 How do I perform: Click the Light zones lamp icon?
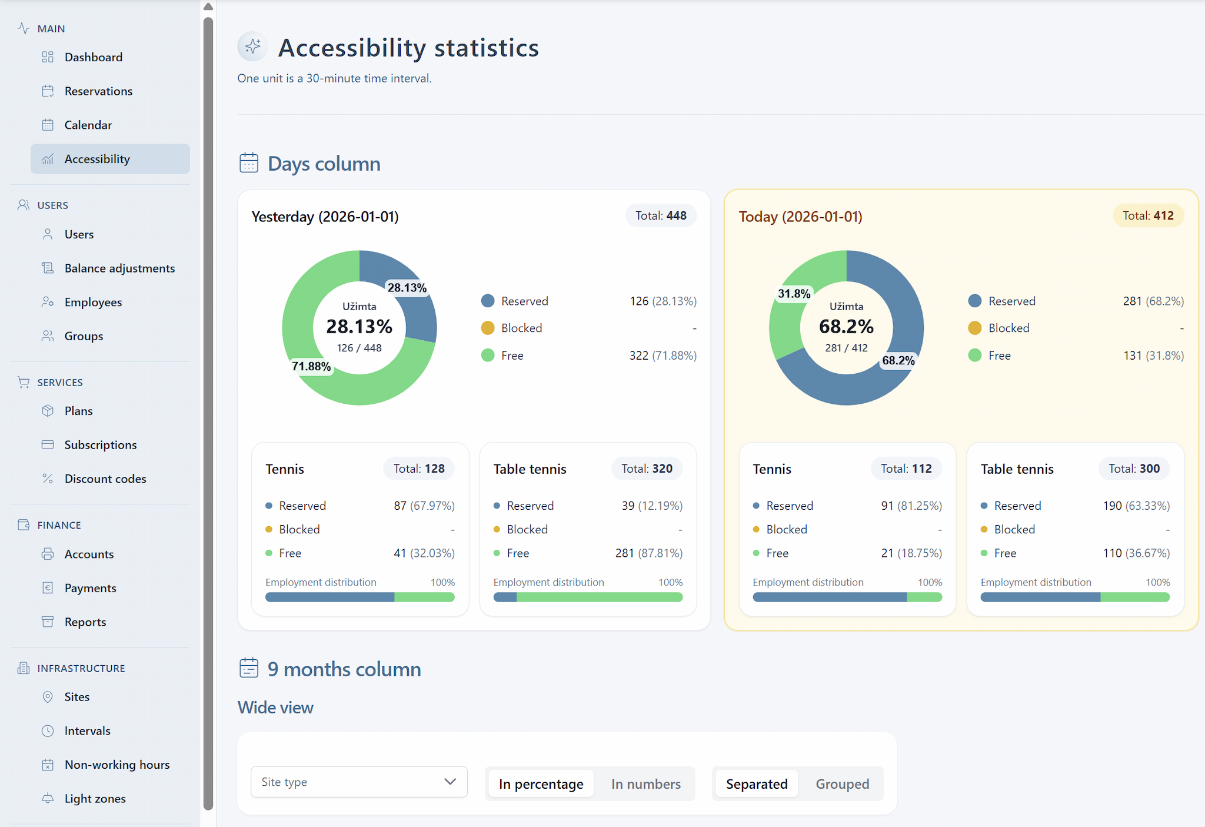click(48, 799)
